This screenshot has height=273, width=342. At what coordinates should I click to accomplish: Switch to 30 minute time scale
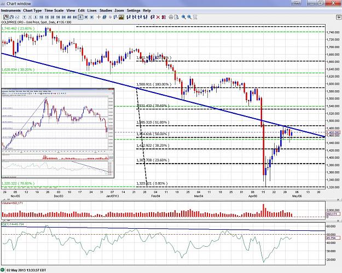coord(53,17)
